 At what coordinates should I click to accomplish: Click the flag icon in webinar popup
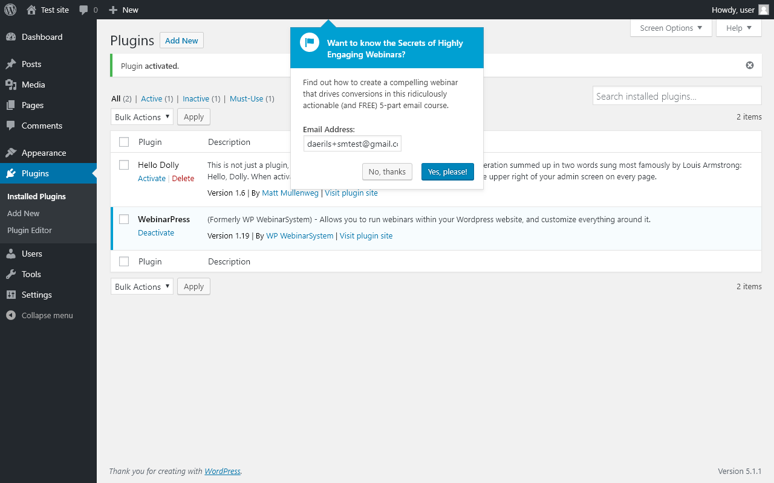coord(310,42)
